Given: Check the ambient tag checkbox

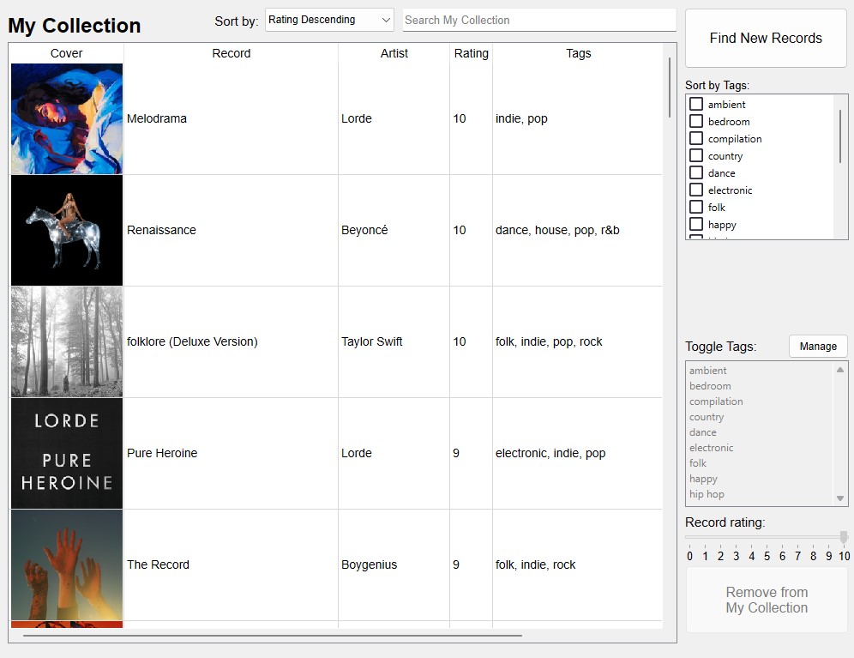Looking at the screenshot, I should [696, 104].
